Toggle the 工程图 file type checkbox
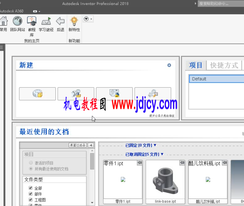This screenshot has width=244, height=206. point(31,200)
